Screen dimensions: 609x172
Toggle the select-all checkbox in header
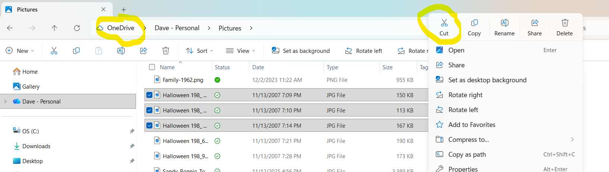(x=152, y=67)
